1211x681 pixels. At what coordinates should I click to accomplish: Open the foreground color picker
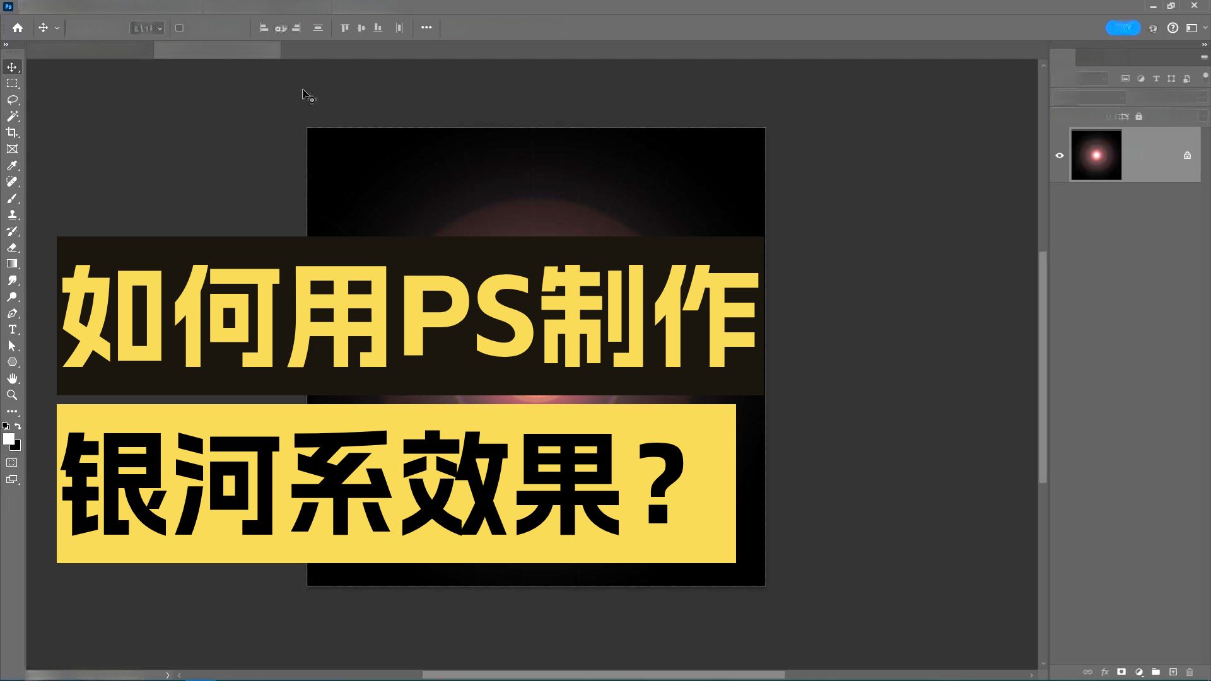(x=8, y=439)
